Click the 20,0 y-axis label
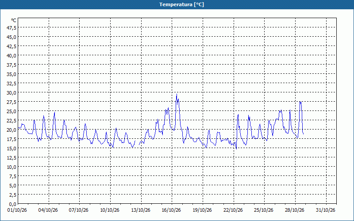The width and height of the screenshot is (354, 221). [x=12, y=130]
